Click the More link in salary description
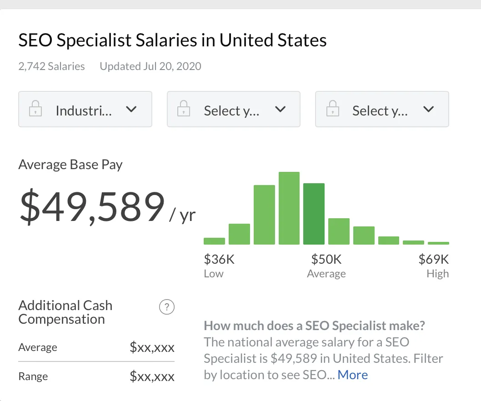 pos(352,375)
